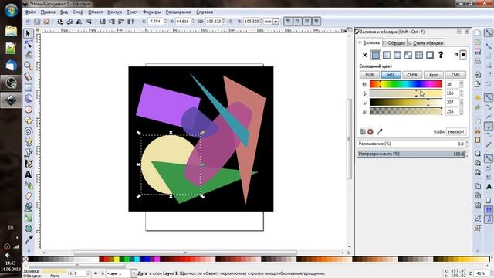Pick color with dropper in Fill panel
Image resolution: width=494 pixels, height=278 pixels.
point(380,132)
